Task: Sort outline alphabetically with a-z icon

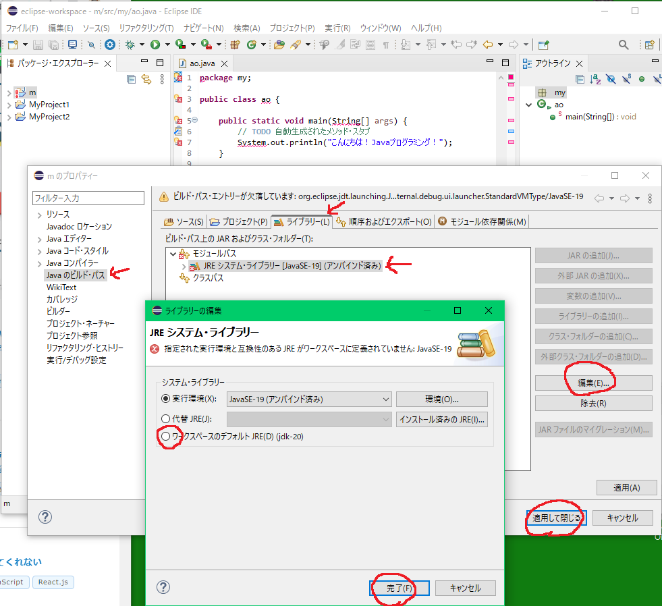Action: (595, 79)
